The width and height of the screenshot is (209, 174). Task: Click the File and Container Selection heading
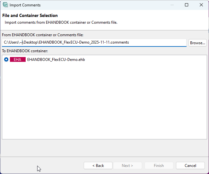pyautogui.click(x=30, y=15)
